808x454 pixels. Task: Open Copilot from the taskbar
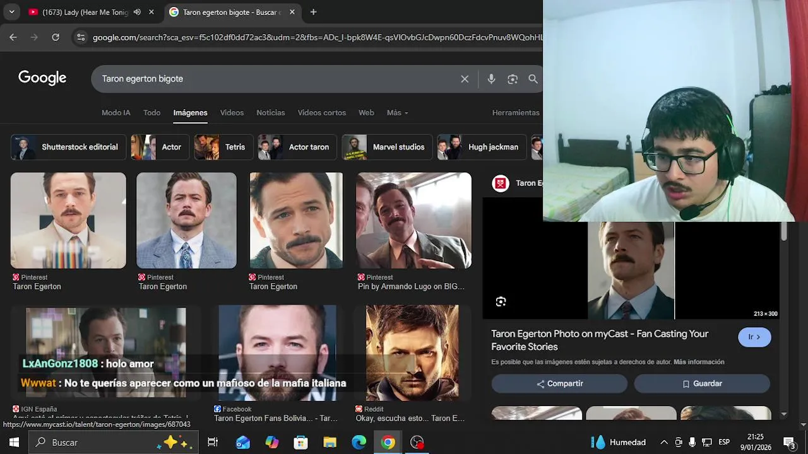pyautogui.click(x=272, y=442)
